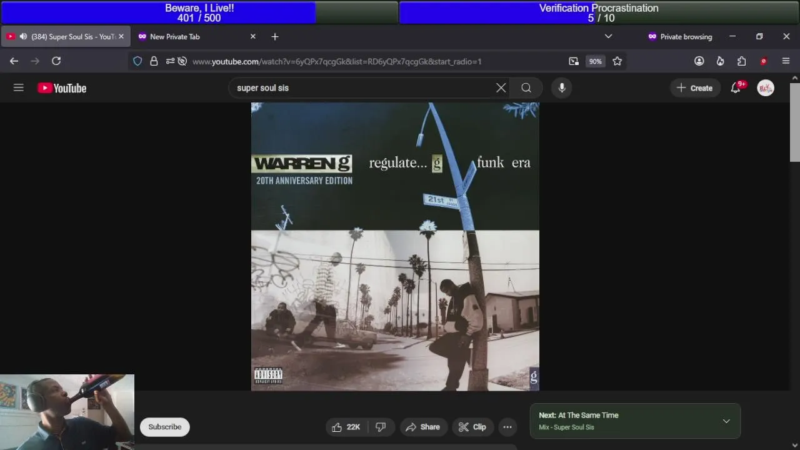Open YouTube notifications bell
This screenshot has width=800, height=450.
click(736, 88)
